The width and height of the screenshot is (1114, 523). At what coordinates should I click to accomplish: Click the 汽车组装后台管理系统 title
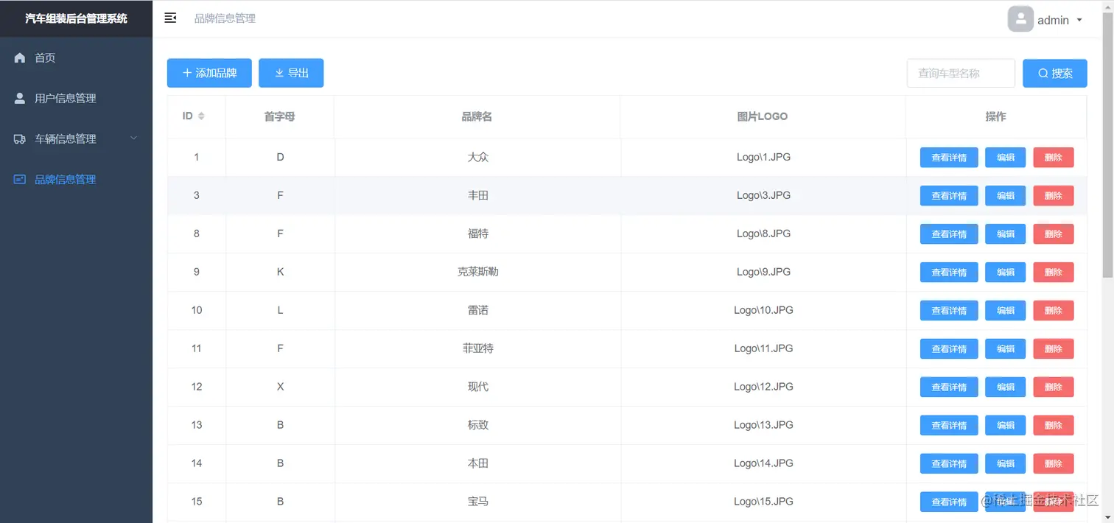pyautogui.click(x=76, y=18)
